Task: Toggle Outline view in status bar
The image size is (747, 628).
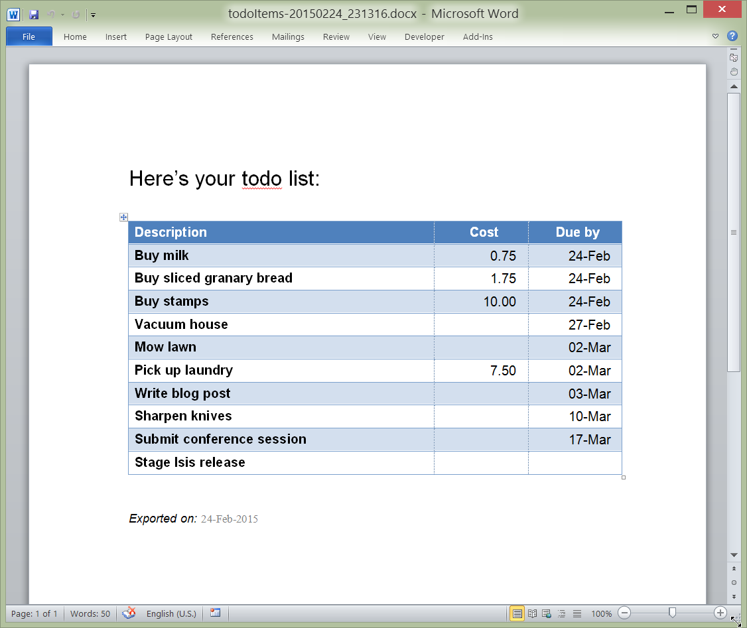Action: (562, 613)
